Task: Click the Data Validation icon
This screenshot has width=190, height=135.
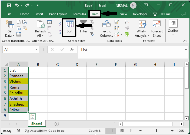Action: tap(117, 35)
